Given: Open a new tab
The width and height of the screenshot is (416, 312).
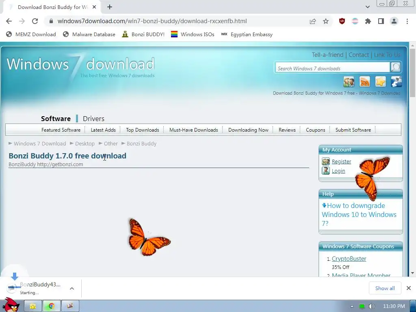Looking at the screenshot, I should point(110,7).
